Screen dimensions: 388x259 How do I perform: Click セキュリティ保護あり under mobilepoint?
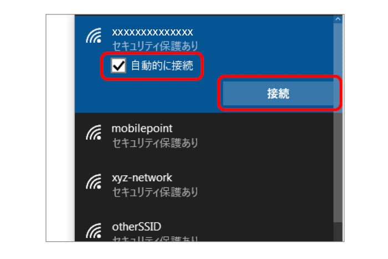click(x=155, y=143)
